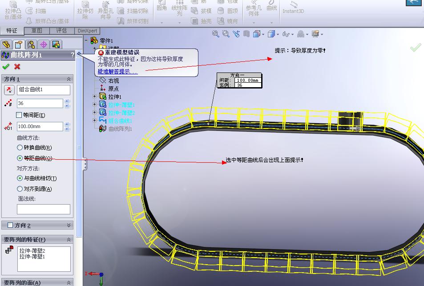Screen dimensions: 424x286
Task: Open Display Style dropdown arrow
Action: [278, 34]
